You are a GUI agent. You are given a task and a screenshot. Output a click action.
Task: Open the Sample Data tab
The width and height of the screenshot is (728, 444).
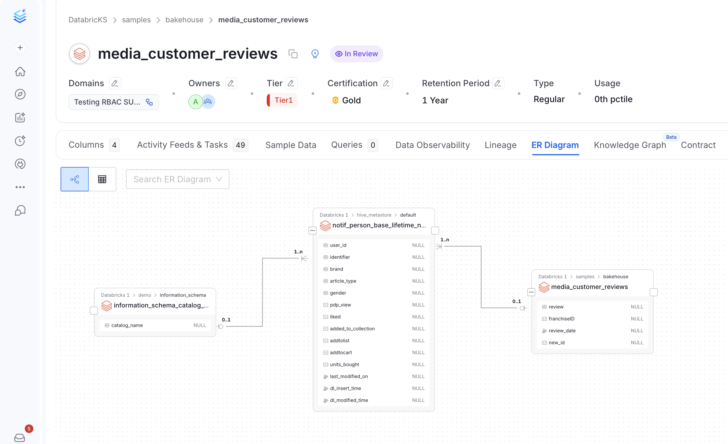click(x=291, y=145)
